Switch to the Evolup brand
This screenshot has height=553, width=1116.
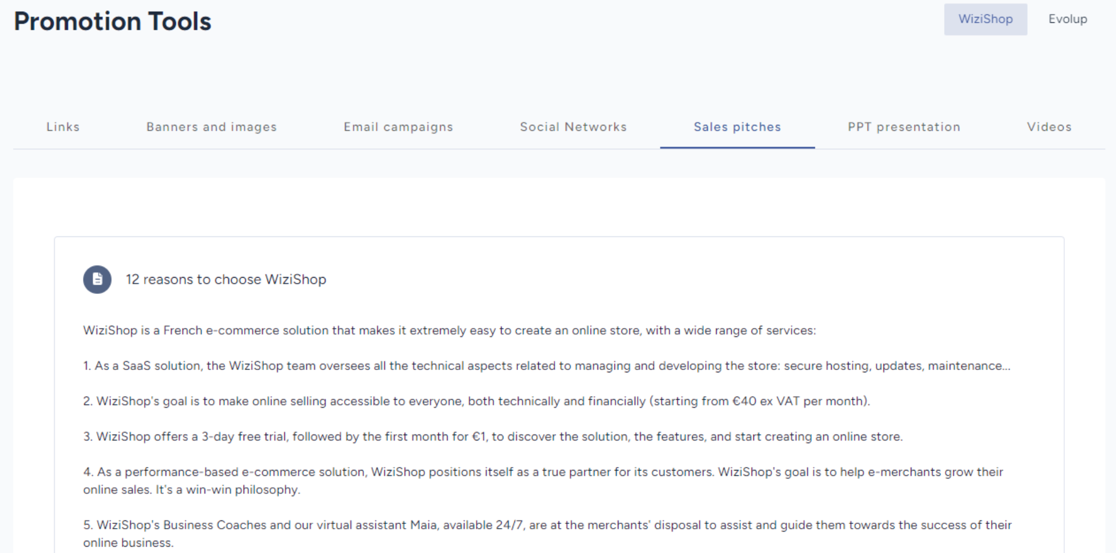1067,19
